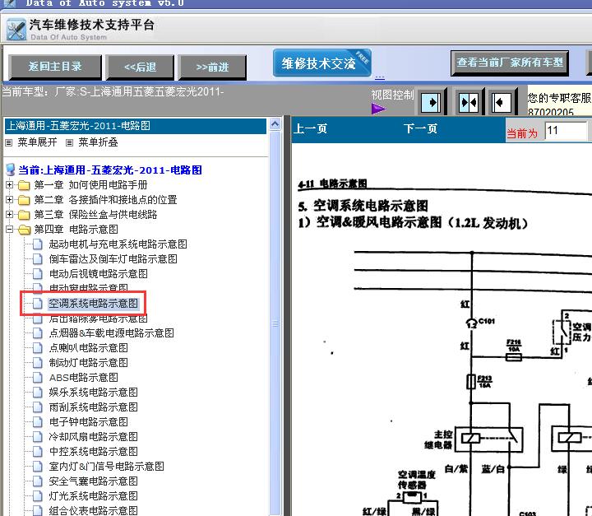
Task: Open 空调系统电路示意图 tree item
Action: 93,303
